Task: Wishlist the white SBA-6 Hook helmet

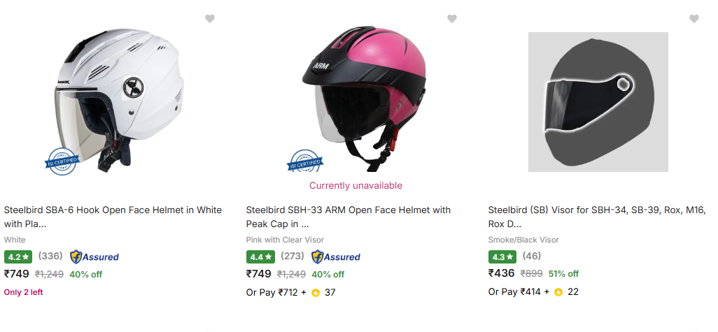Action: 210,19
